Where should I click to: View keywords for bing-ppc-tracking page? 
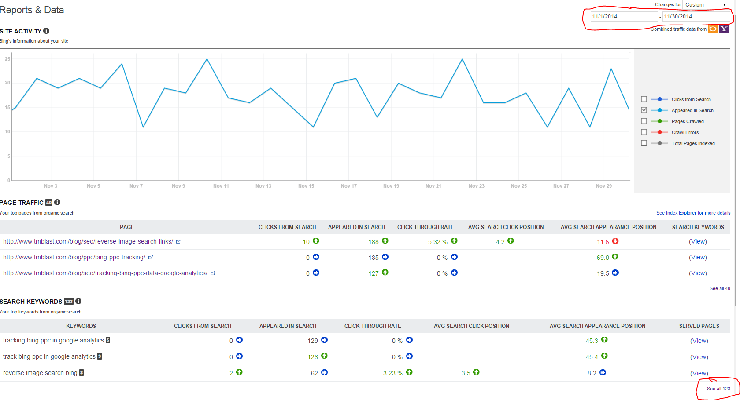click(x=698, y=257)
